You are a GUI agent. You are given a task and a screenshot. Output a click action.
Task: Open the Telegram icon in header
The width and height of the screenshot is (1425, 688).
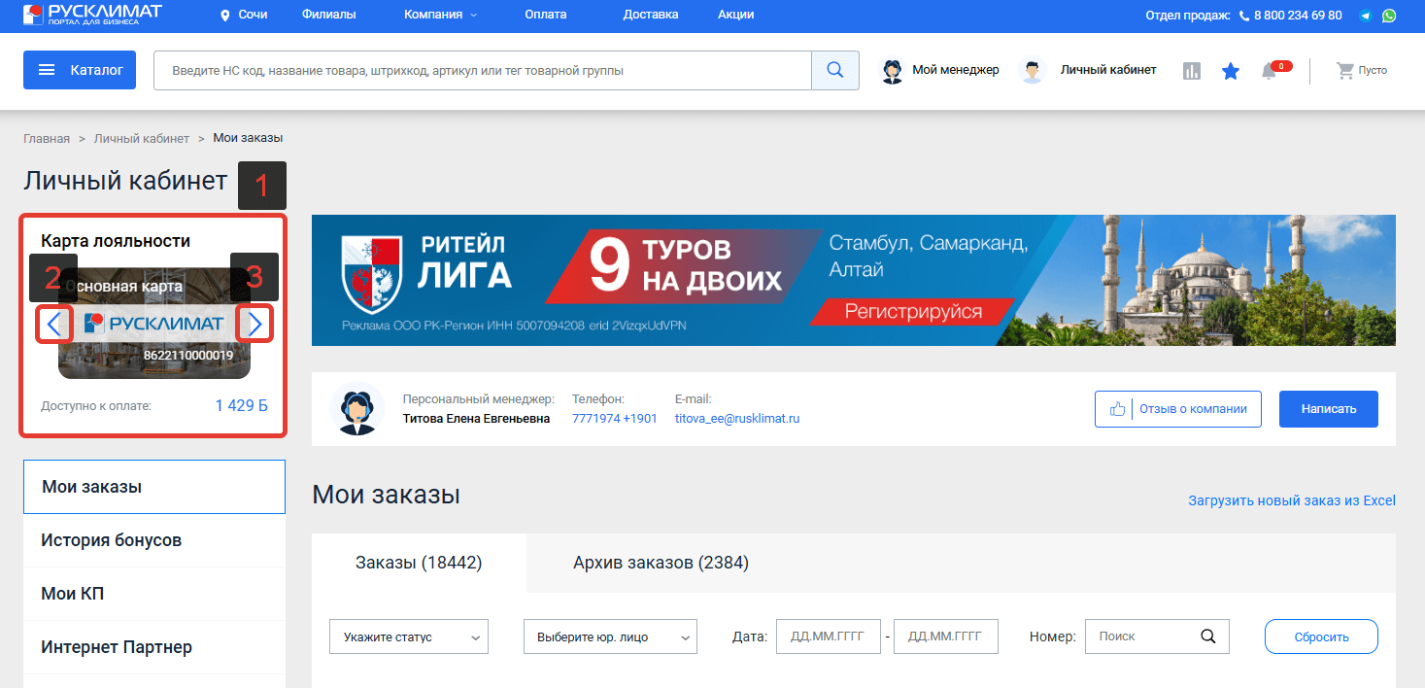point(1367,16)
